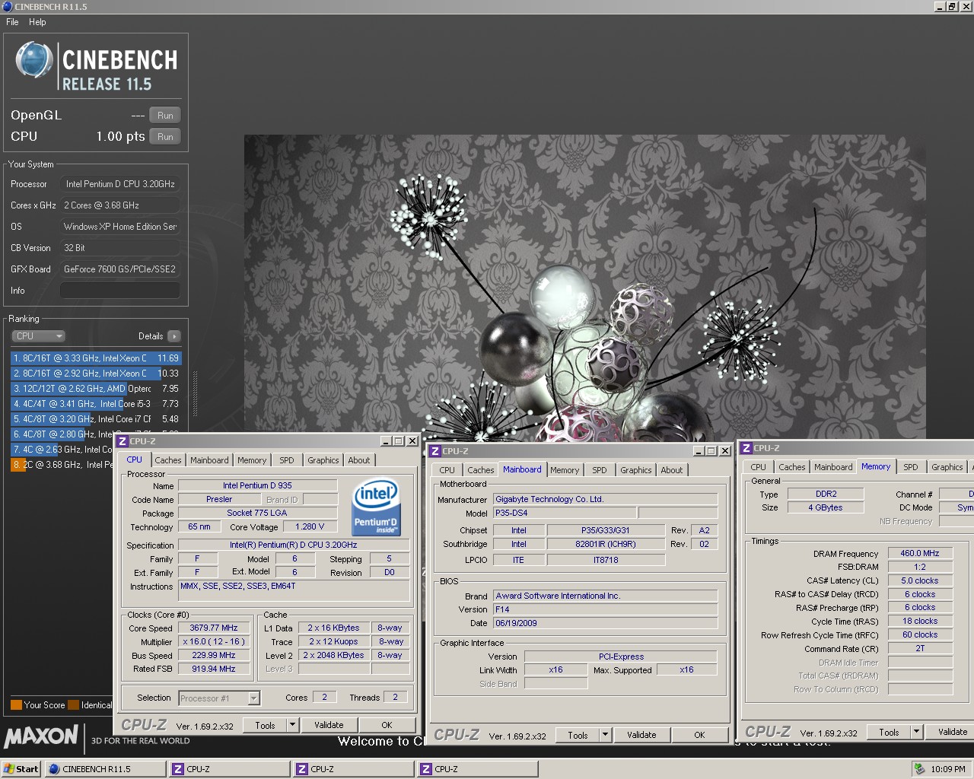The width and height of the screenshot is (974, 779).
Task: Click the taskbar clock 10:09 PM
Action: 947,769
